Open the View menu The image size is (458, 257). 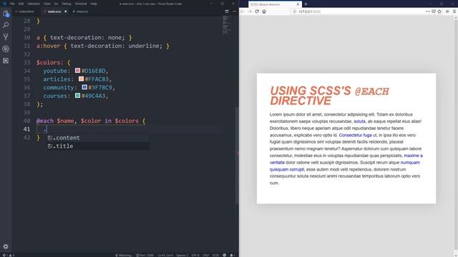47,4
